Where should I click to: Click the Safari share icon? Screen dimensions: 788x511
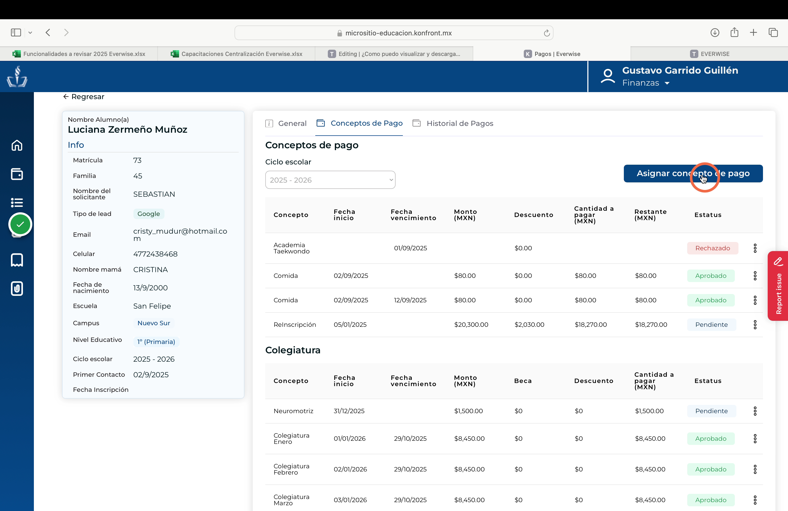[x=734, y=32]
